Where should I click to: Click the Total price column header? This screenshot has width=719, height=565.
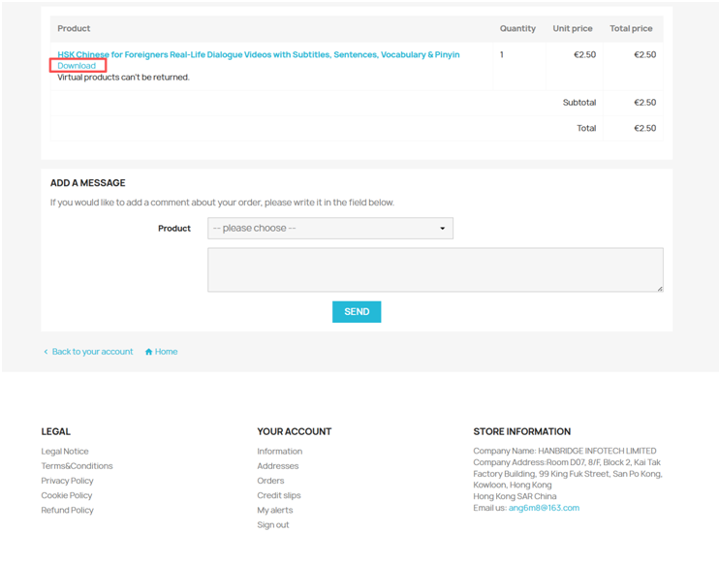631,28
